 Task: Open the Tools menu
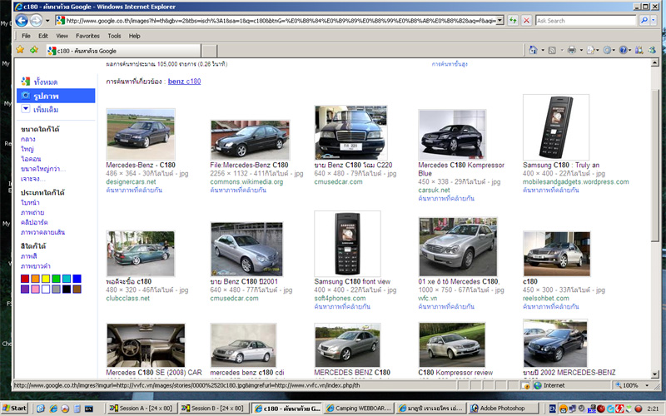[113, 37]
